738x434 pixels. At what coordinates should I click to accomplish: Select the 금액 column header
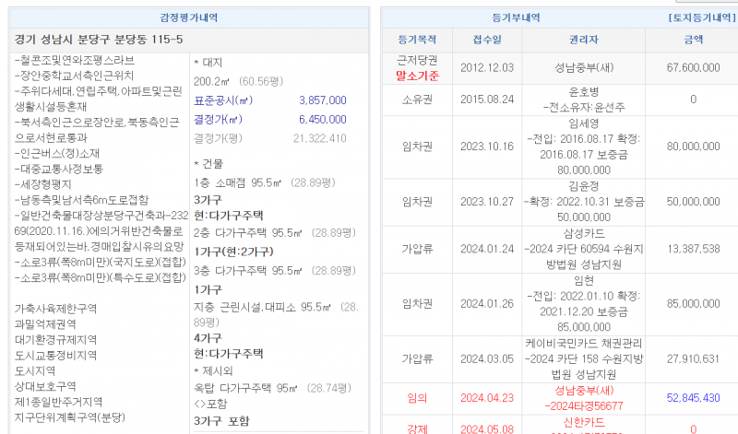(x=692, y=40)
